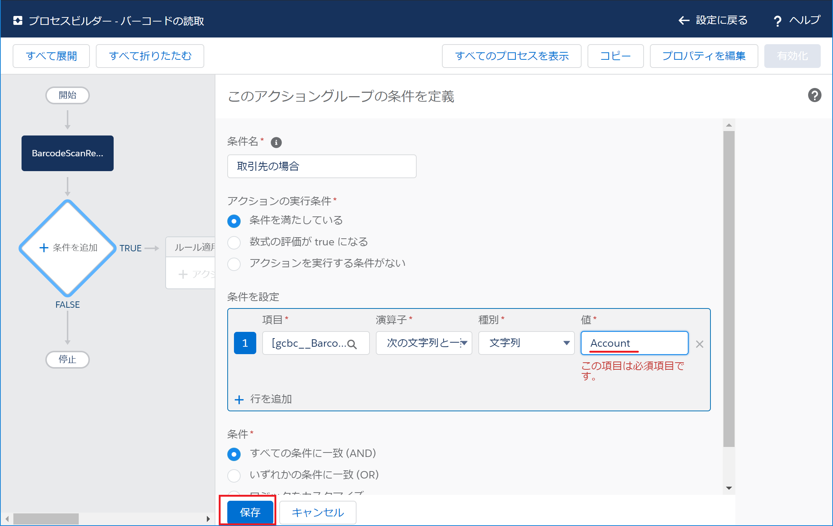Image resolution: width=833 pixels, height=526 pixels.
Task: Click the コピー button
Action: [615, 56]
